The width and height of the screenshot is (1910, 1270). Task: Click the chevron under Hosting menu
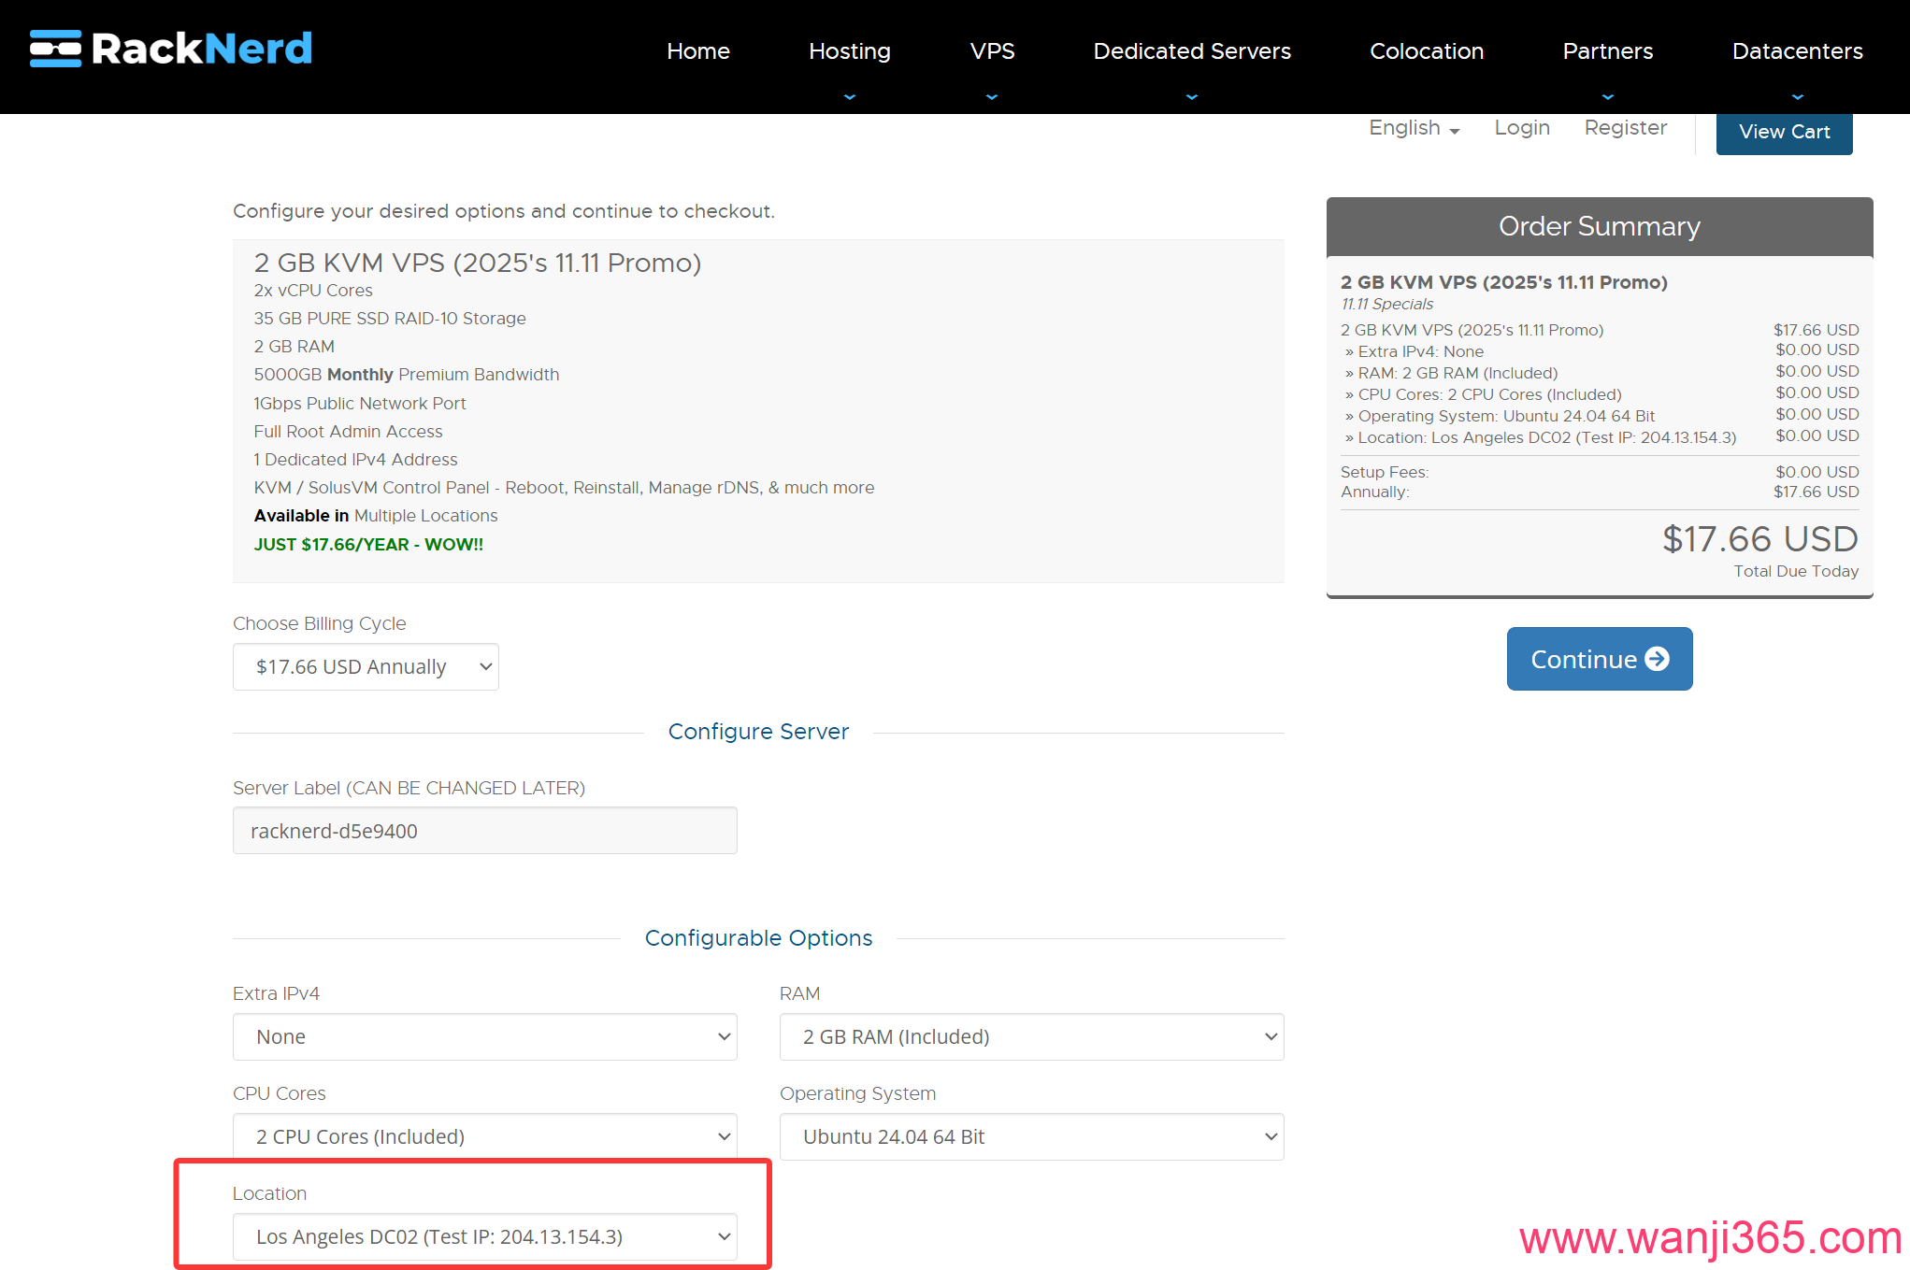pyautogui.click(x=849, y=96)
